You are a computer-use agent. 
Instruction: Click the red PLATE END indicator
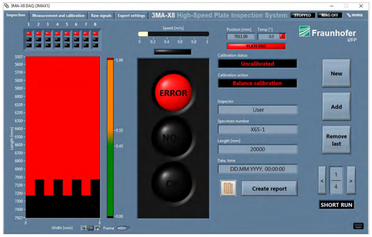click(256, 46)
